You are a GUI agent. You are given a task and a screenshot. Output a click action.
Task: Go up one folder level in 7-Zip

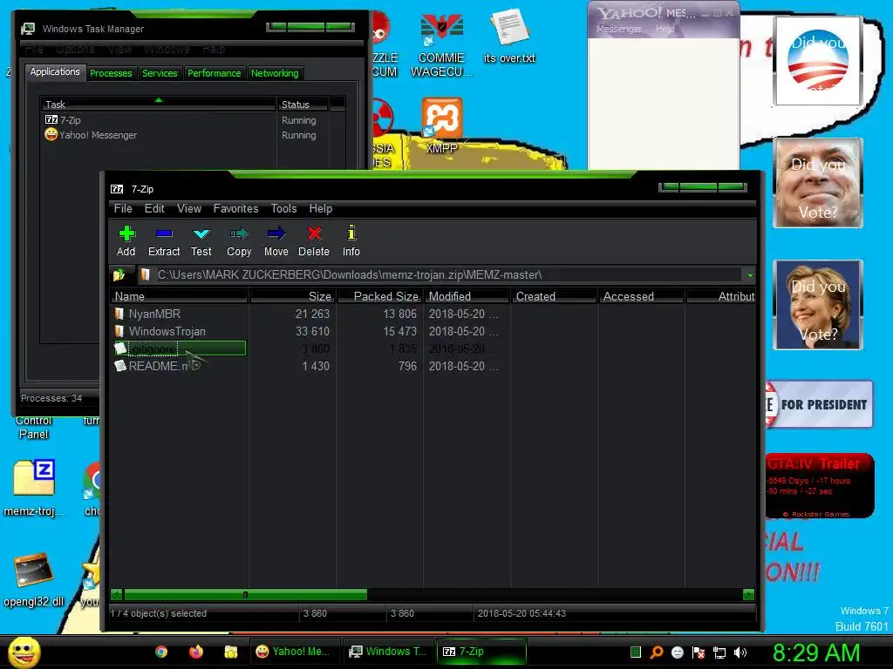[119, 275]
